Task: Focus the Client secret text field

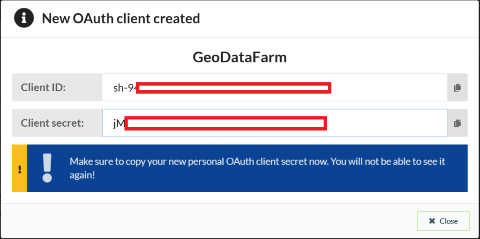Action: point(275,123)
